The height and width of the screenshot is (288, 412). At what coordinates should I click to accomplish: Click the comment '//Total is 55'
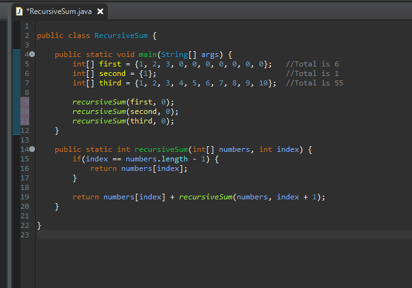pyautogui.click(x=314, y=83)
